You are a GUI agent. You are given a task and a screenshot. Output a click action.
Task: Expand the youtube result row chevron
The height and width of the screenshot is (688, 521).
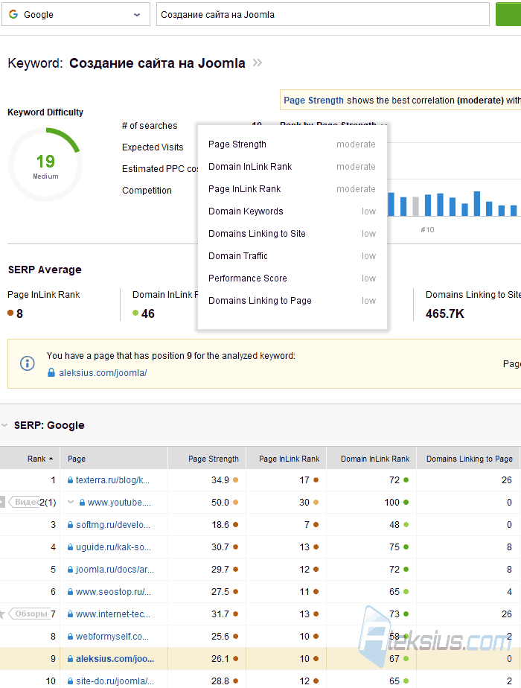71,503
